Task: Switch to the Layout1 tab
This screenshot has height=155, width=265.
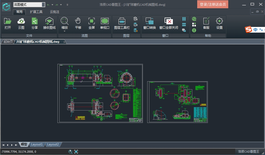Action: [37, 144]
